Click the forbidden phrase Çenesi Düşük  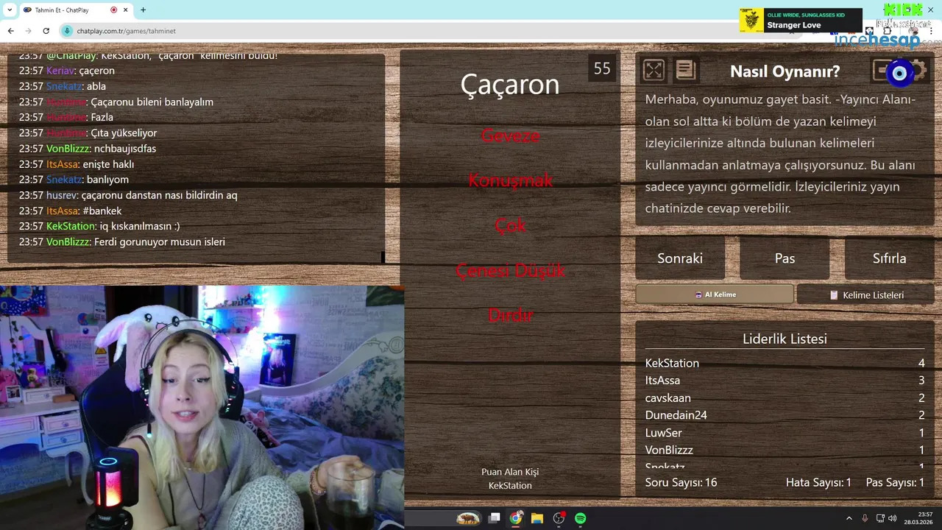point(510,270)
